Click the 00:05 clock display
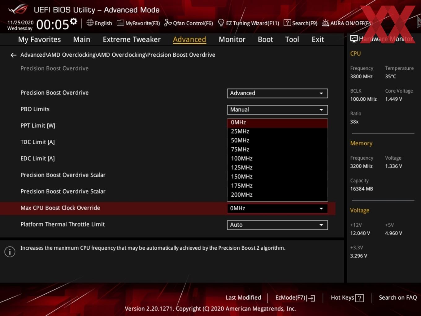The width and height of the screenshot is (421, 316). (52, 24)
